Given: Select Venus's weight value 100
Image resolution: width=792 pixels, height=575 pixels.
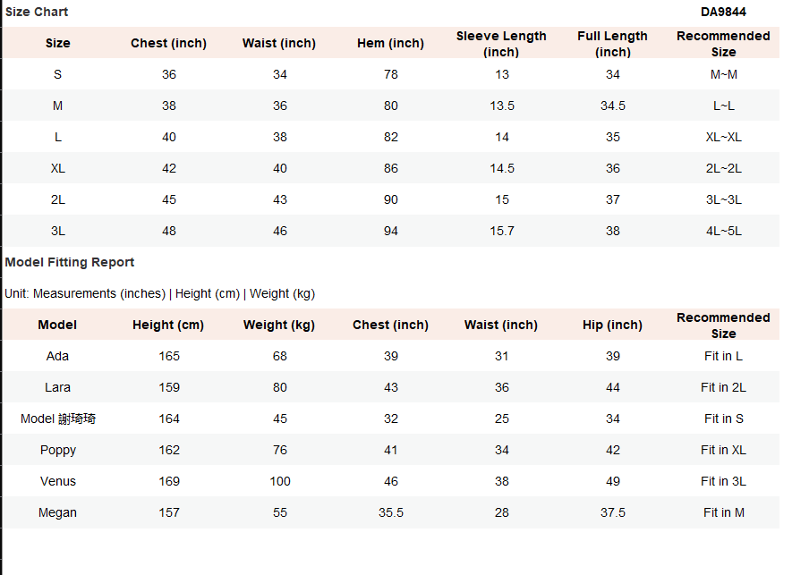Looking at the screenshot, I should [x=280, y=481].
